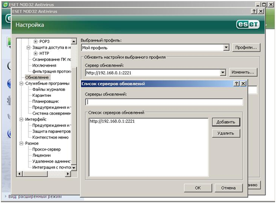Select http://192.168.0.1:2221 in the server list

point(112,121)
